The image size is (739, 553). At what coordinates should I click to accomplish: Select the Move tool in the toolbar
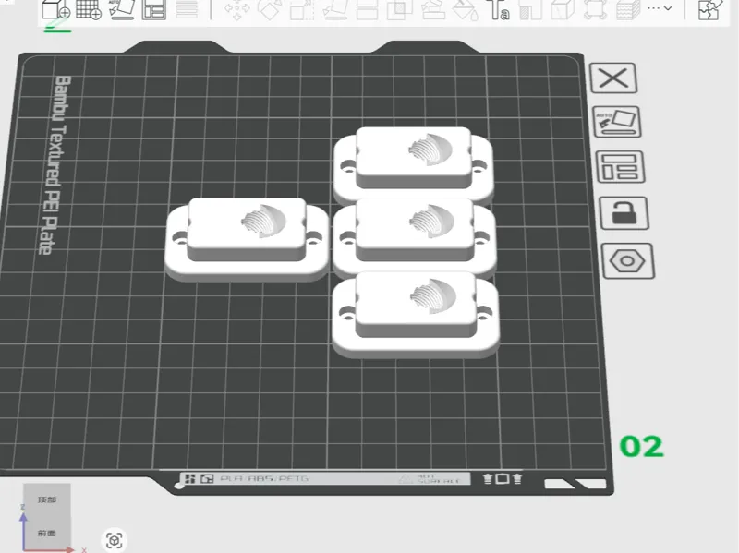point(236,9)
